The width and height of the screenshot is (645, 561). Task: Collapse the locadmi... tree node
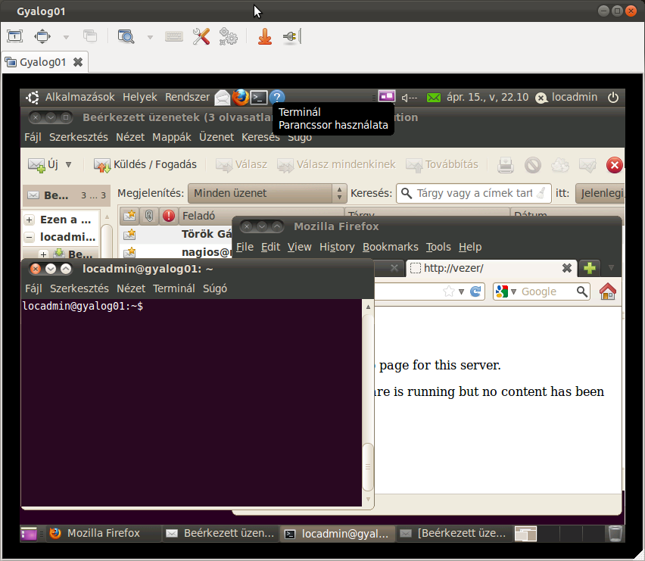(x=30, y=237)
